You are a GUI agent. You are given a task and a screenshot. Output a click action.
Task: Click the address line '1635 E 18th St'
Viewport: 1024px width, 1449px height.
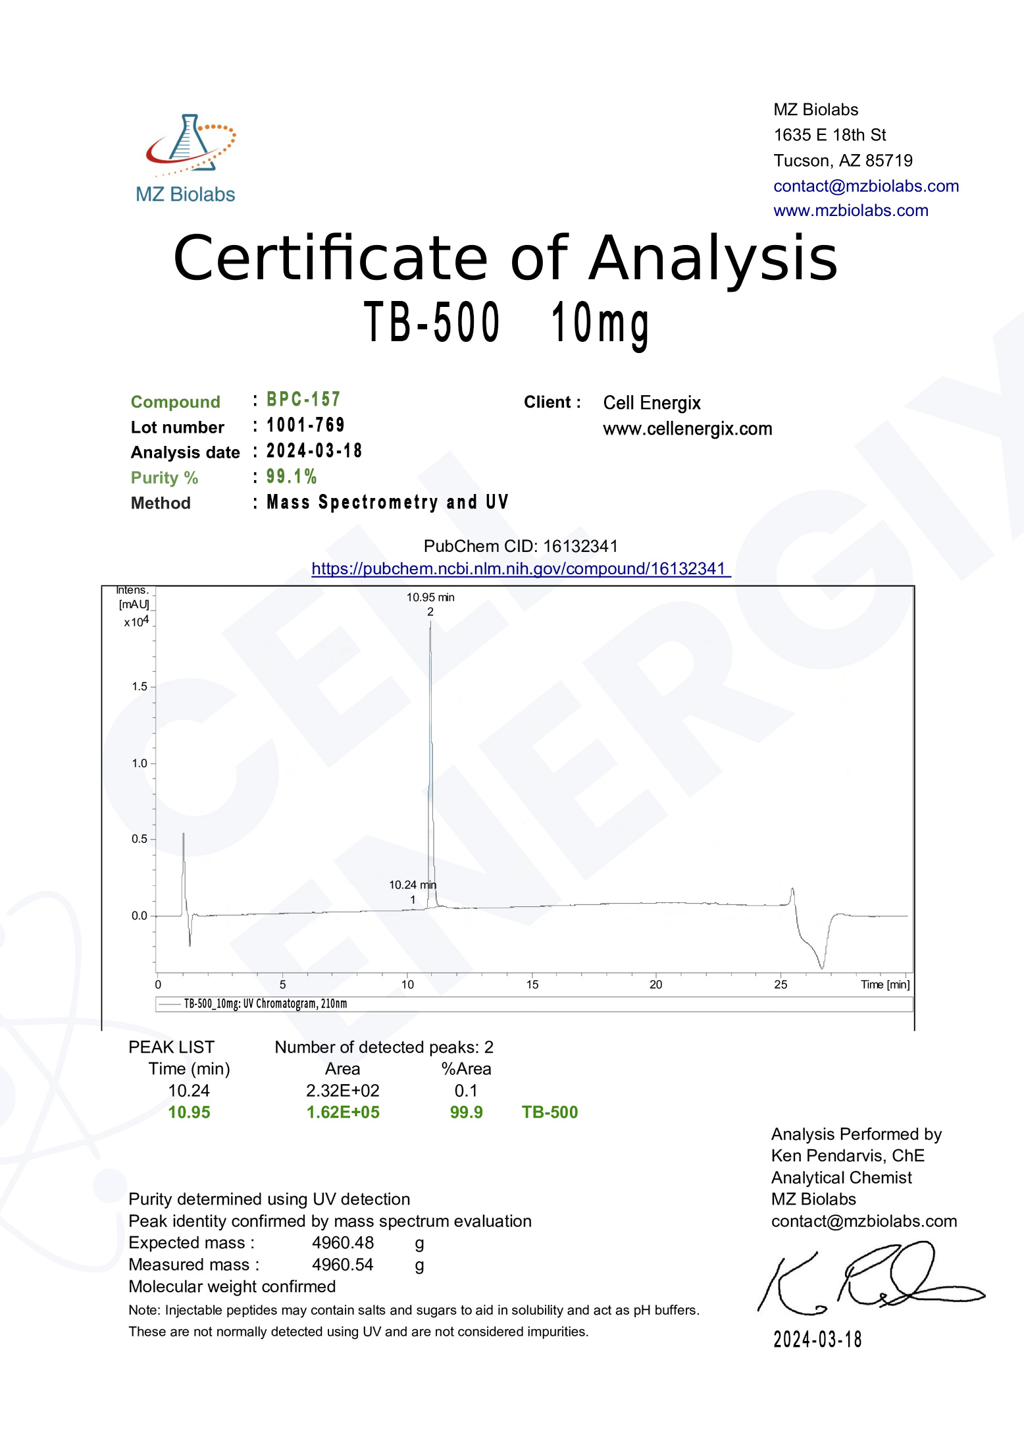point(829,135)
